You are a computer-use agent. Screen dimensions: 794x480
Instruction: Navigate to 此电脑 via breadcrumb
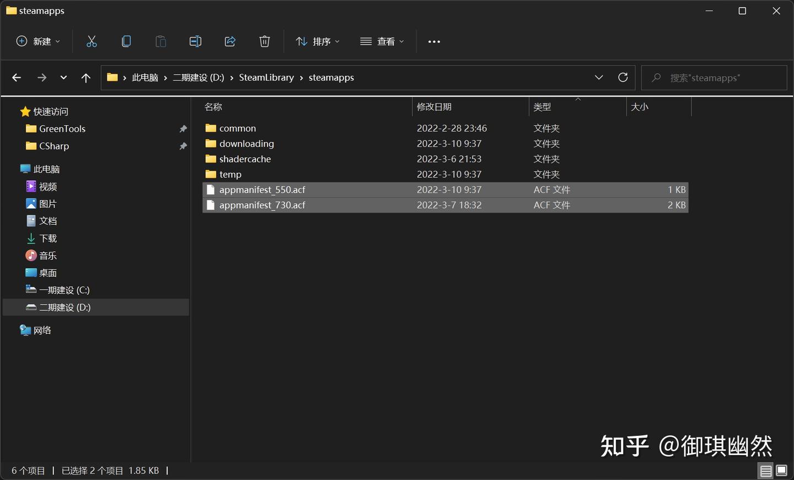145,77
